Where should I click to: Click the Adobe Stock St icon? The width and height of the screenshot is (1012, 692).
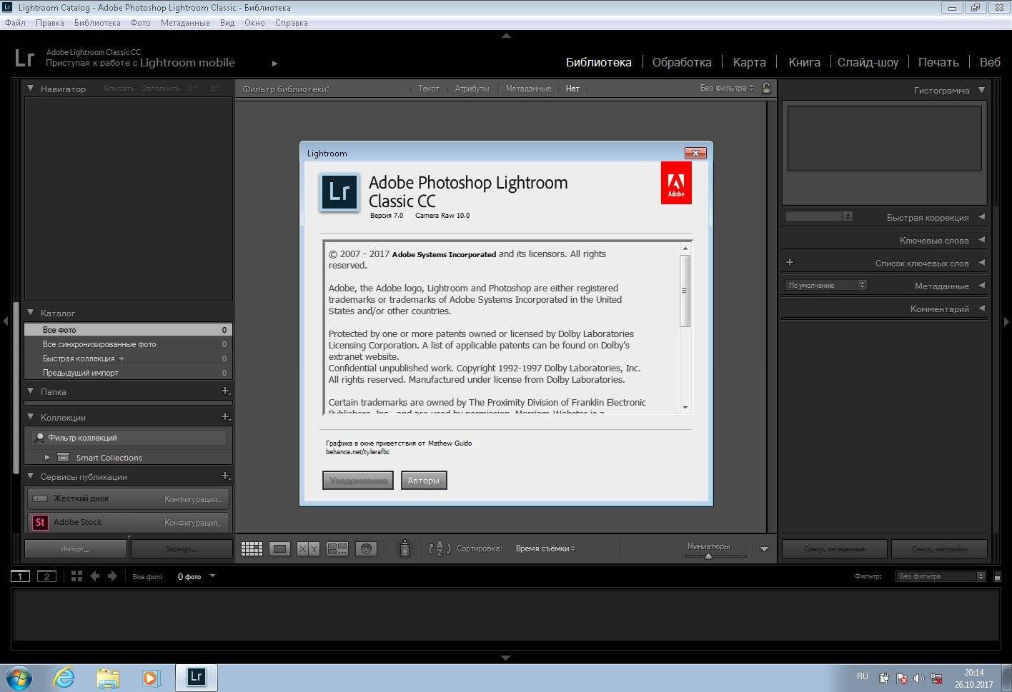[40, 522]
